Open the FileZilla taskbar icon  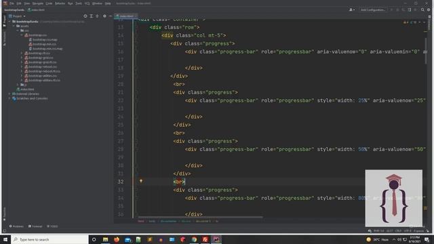click(205, 239)
